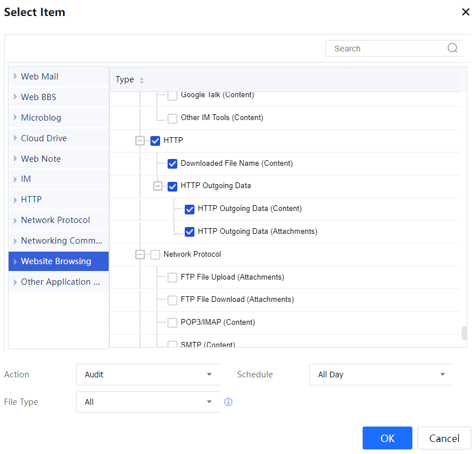Click OK to confirm selection
The width and height of the screenshot is (473, 454).
point(387,438)
